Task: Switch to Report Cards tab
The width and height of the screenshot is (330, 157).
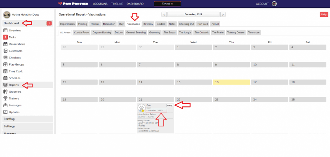Action: [67, 24]
